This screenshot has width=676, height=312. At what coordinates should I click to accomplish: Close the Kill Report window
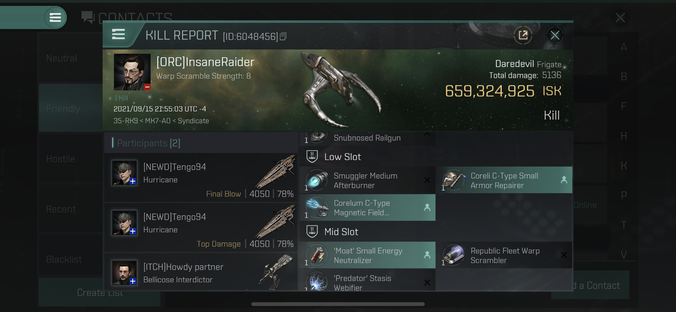pyautogui.click(x=555, y=35)
